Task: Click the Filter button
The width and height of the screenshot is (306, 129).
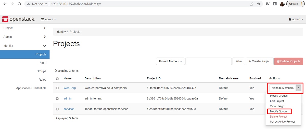Action: pyautogui.click(x=239, y=61)
